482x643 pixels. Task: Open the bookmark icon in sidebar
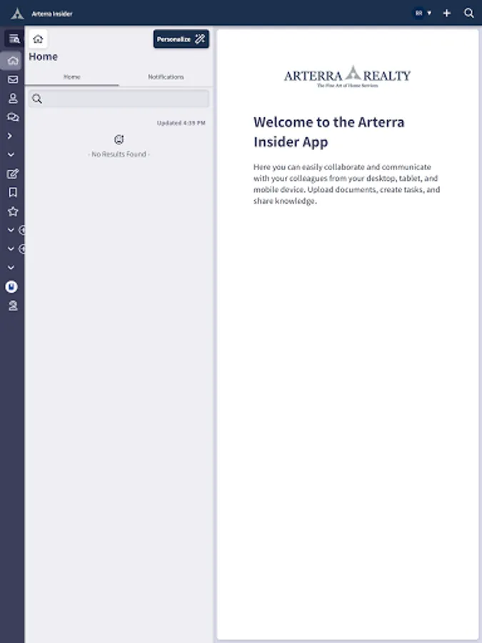point(13,192)
